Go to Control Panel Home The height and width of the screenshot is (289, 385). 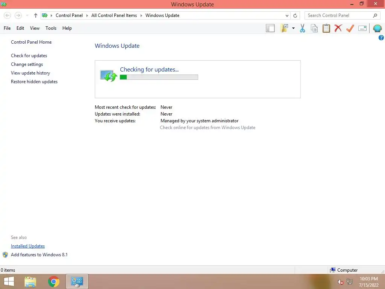31,42
